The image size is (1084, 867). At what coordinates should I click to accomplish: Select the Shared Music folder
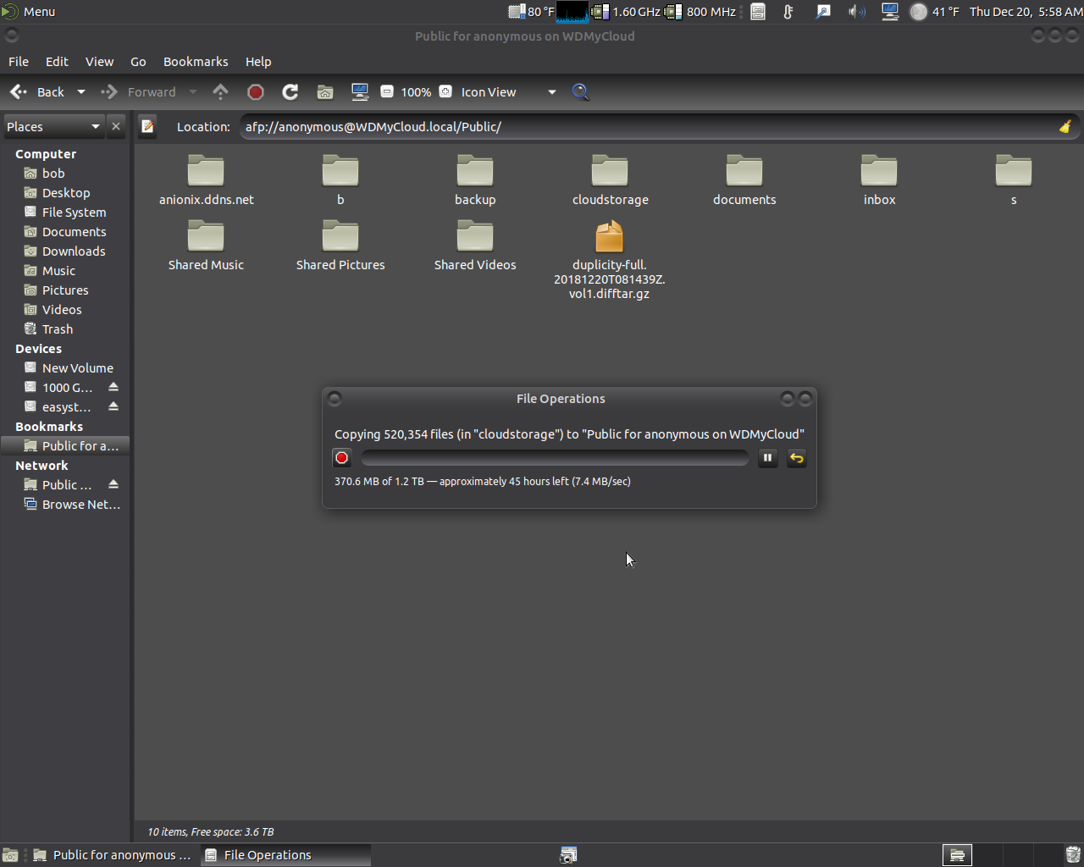pos(206,246)
